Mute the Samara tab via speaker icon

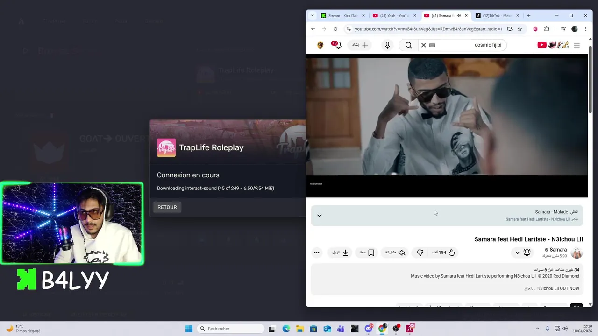click(x=458, y=15)
